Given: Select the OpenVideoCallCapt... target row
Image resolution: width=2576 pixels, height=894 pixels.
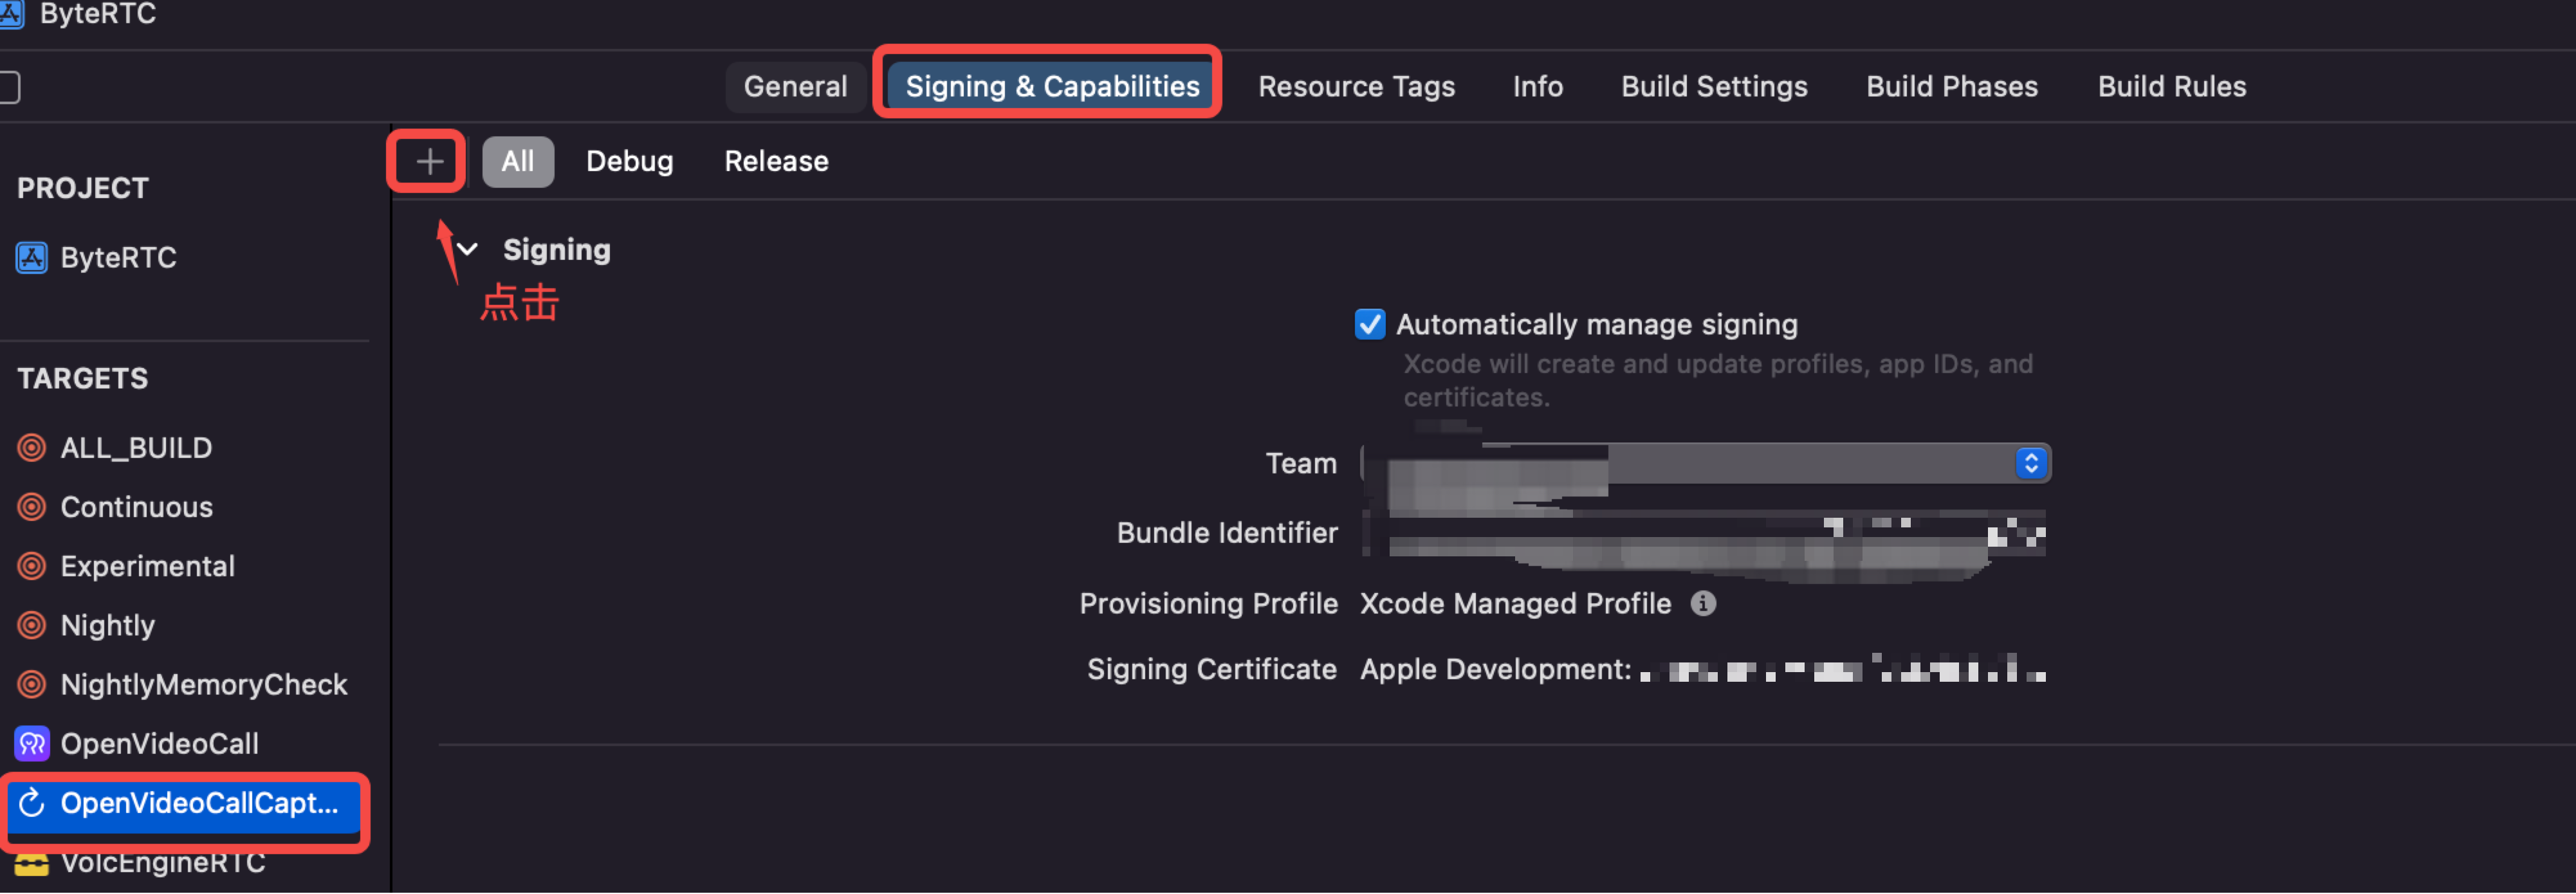Looking at the screenshot, I should (x=185, y=804).
